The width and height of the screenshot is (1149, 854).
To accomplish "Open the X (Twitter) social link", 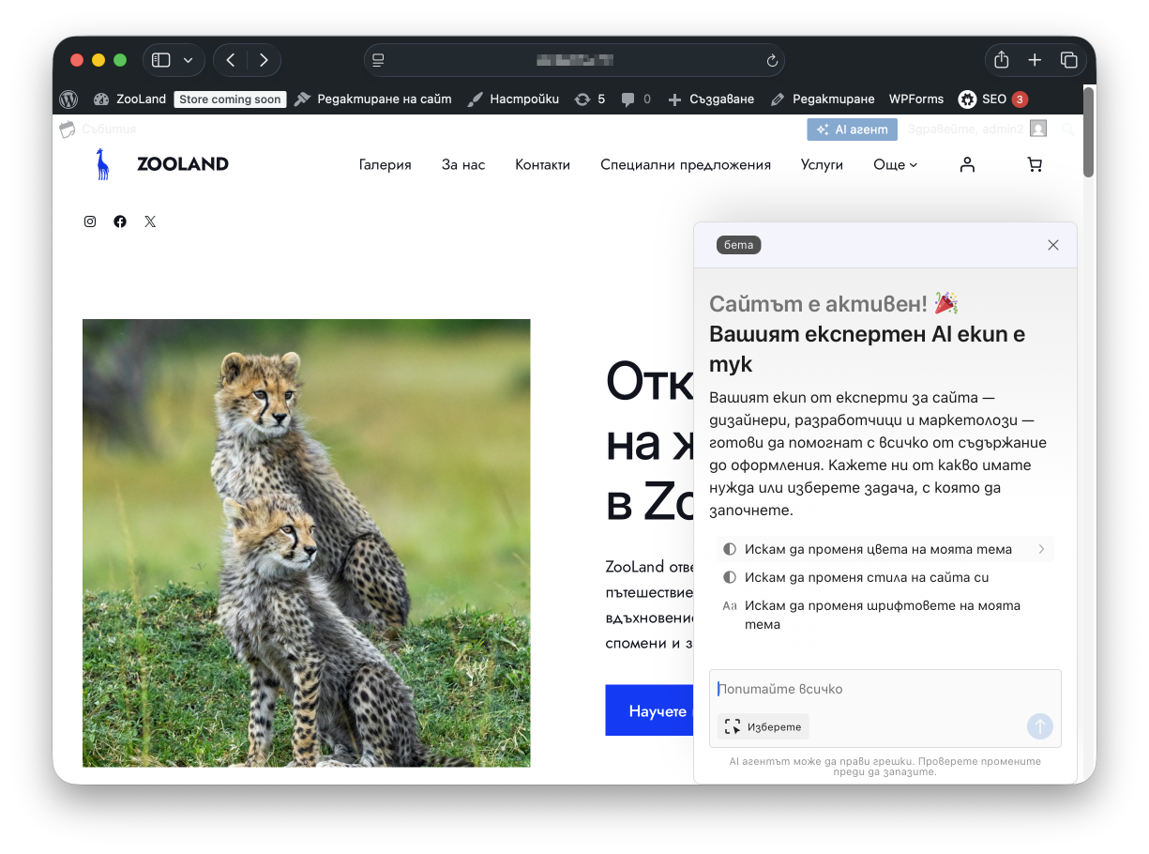I will (150, 221).
